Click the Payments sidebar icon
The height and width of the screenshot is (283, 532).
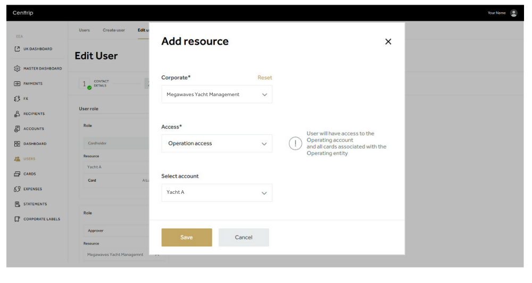[x=17, y=83]
